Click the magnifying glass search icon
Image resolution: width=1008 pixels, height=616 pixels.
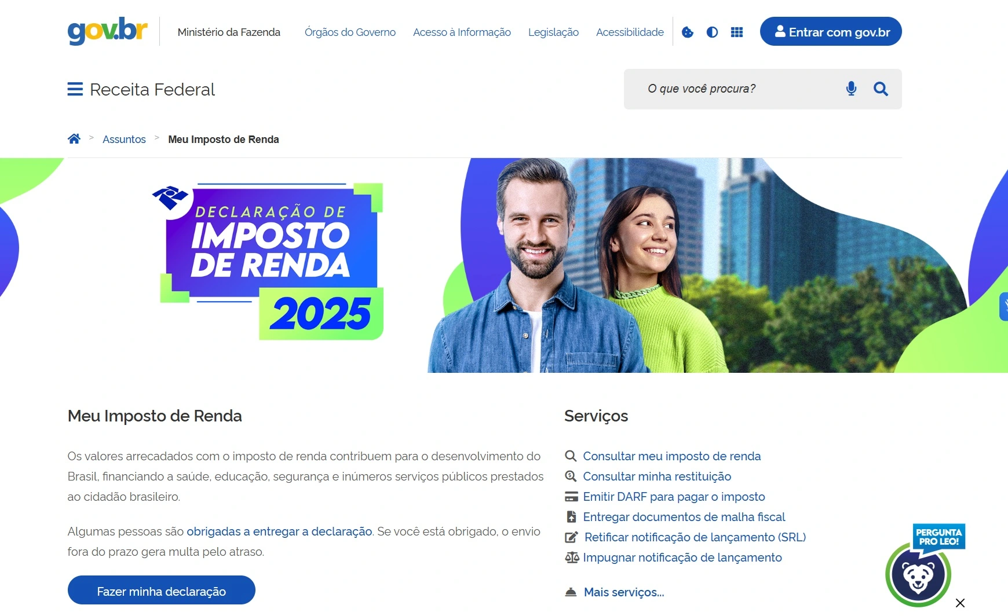point(881,89)
